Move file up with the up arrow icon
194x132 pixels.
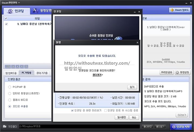pyautogui.click(x=18, y=67)
